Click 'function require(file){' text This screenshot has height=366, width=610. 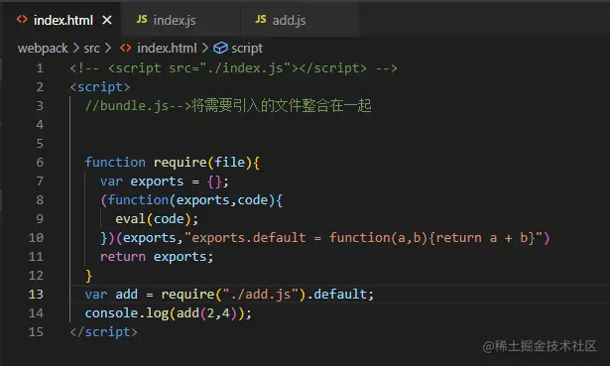click(173, 163)
